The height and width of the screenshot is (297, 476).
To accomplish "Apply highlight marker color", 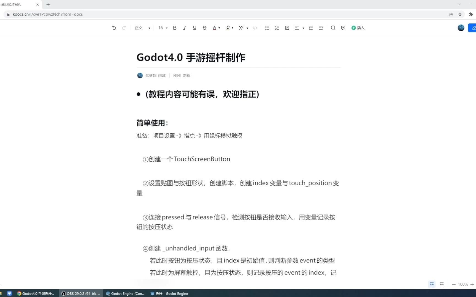I will (228, 28).
